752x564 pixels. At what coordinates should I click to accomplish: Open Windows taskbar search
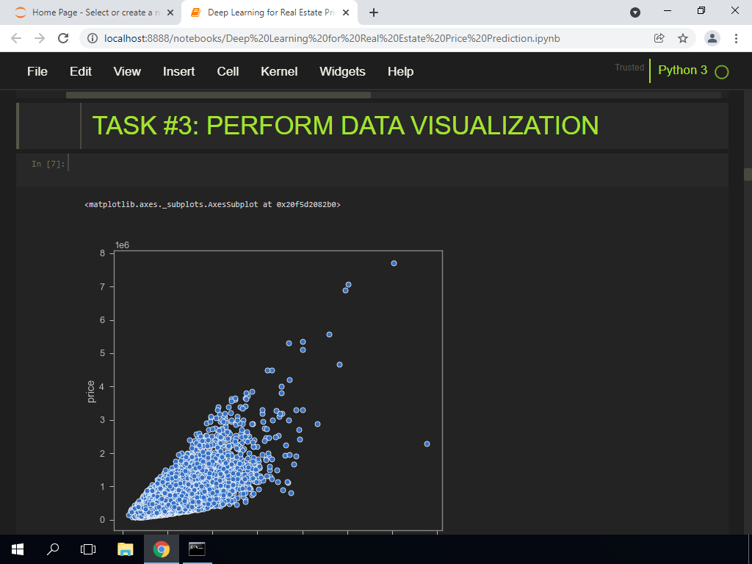coord(53,549)
